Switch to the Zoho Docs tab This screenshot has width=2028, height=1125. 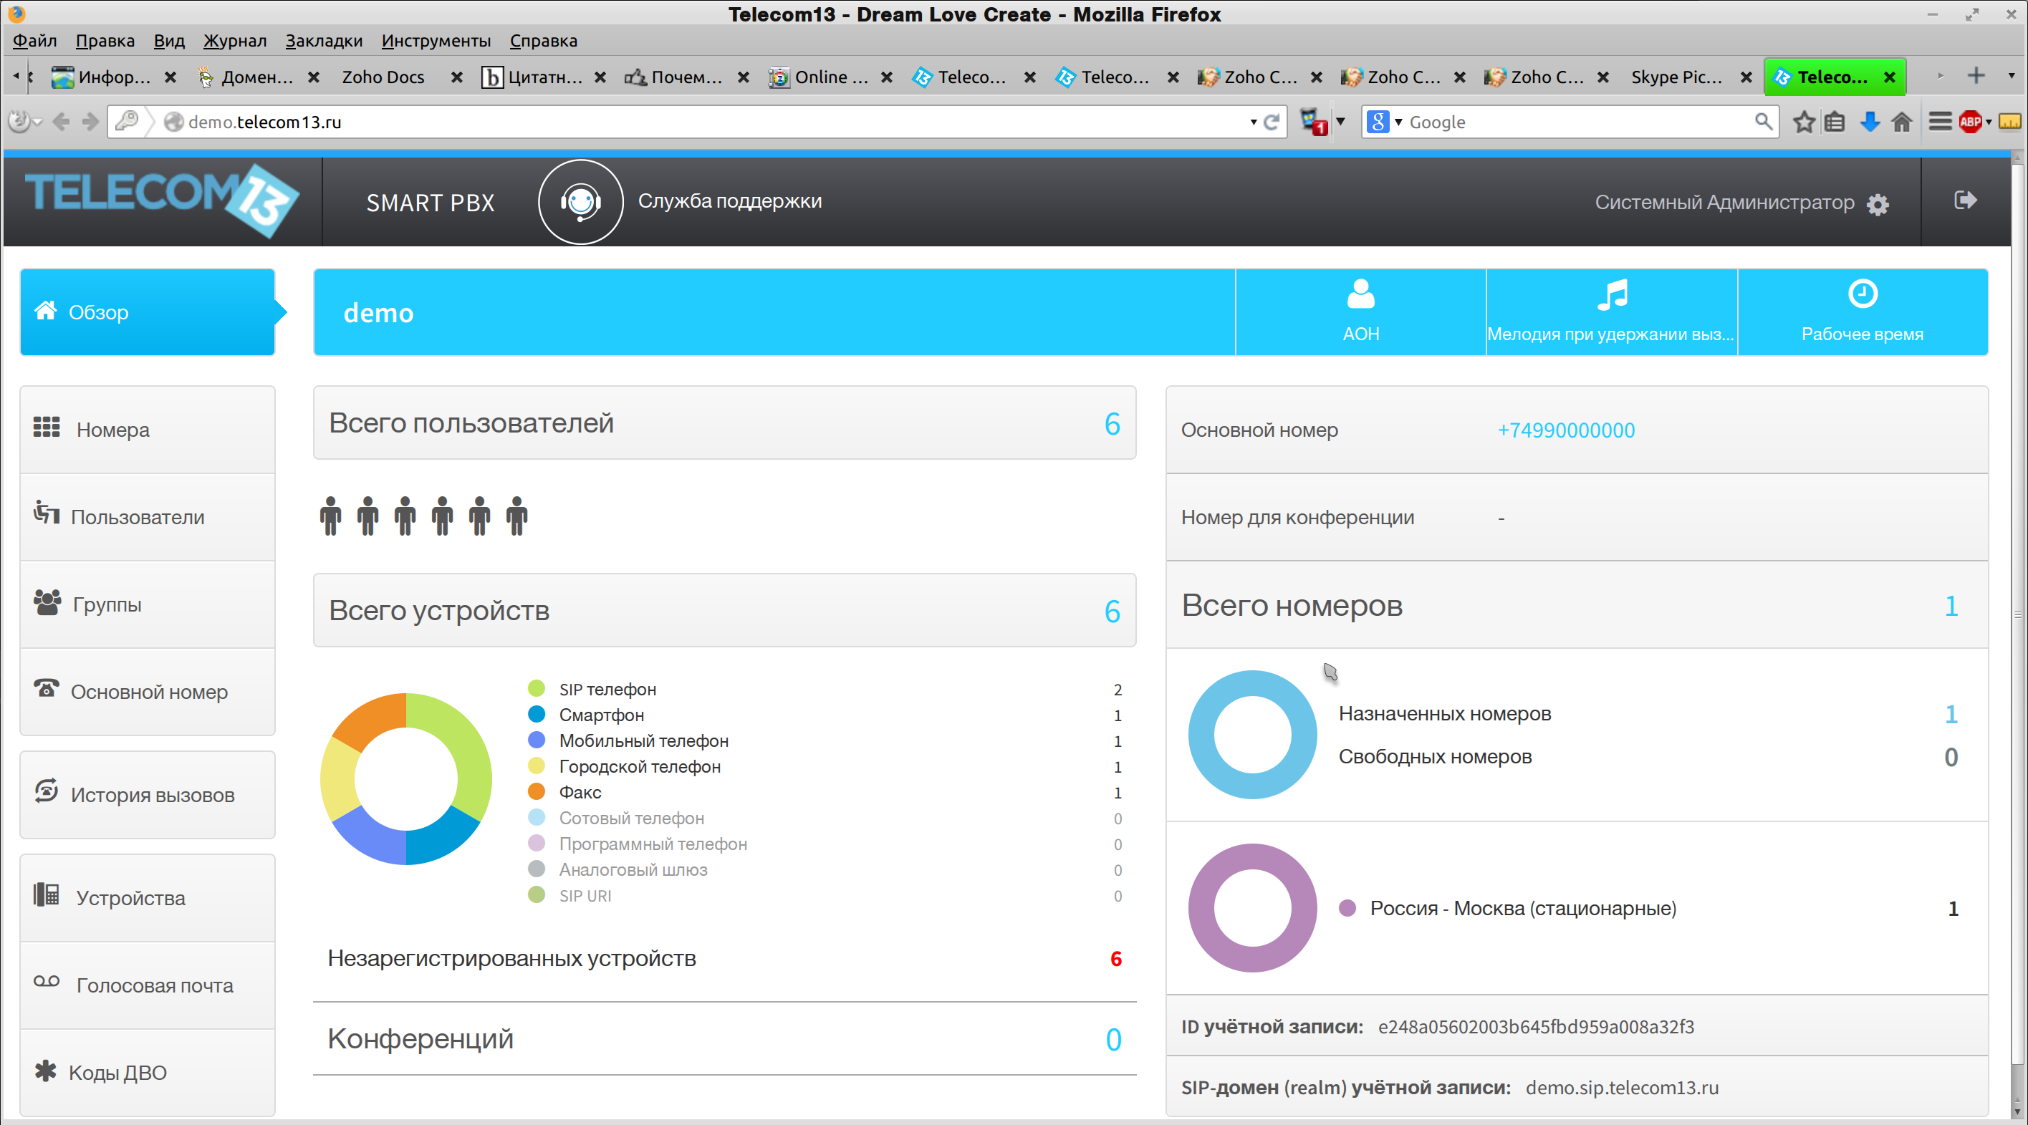pos(383,77)
